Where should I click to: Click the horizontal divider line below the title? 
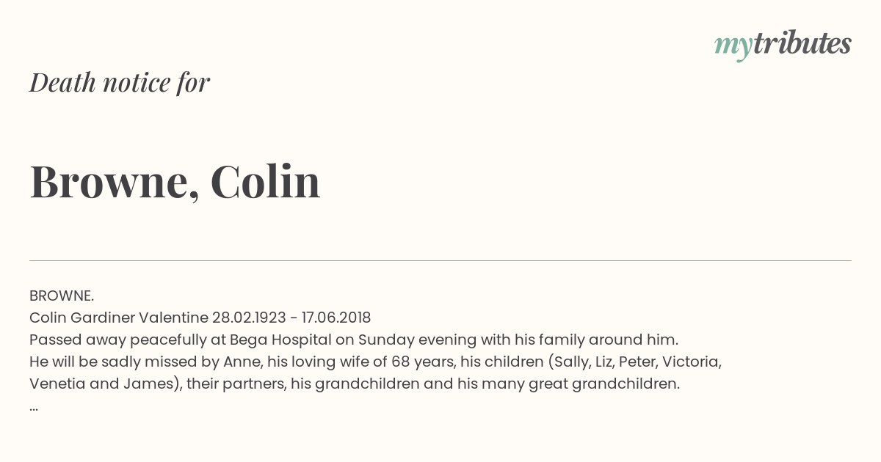pos(440,260)
